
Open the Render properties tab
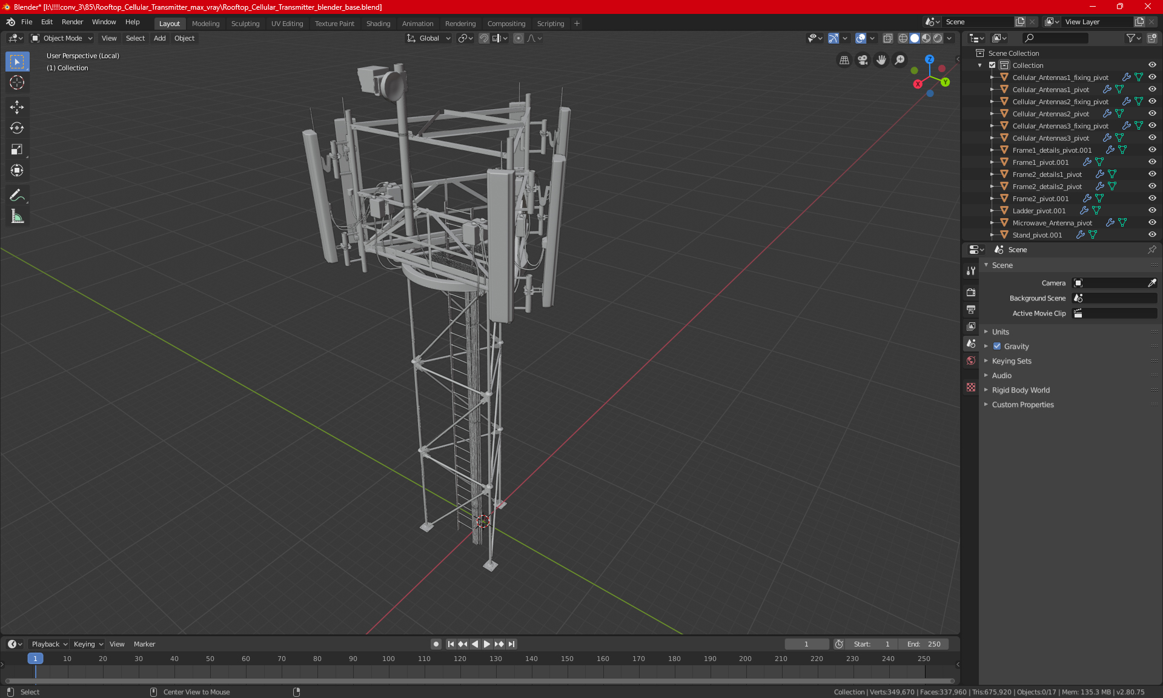pyautogui.click(x=971, y=292)
